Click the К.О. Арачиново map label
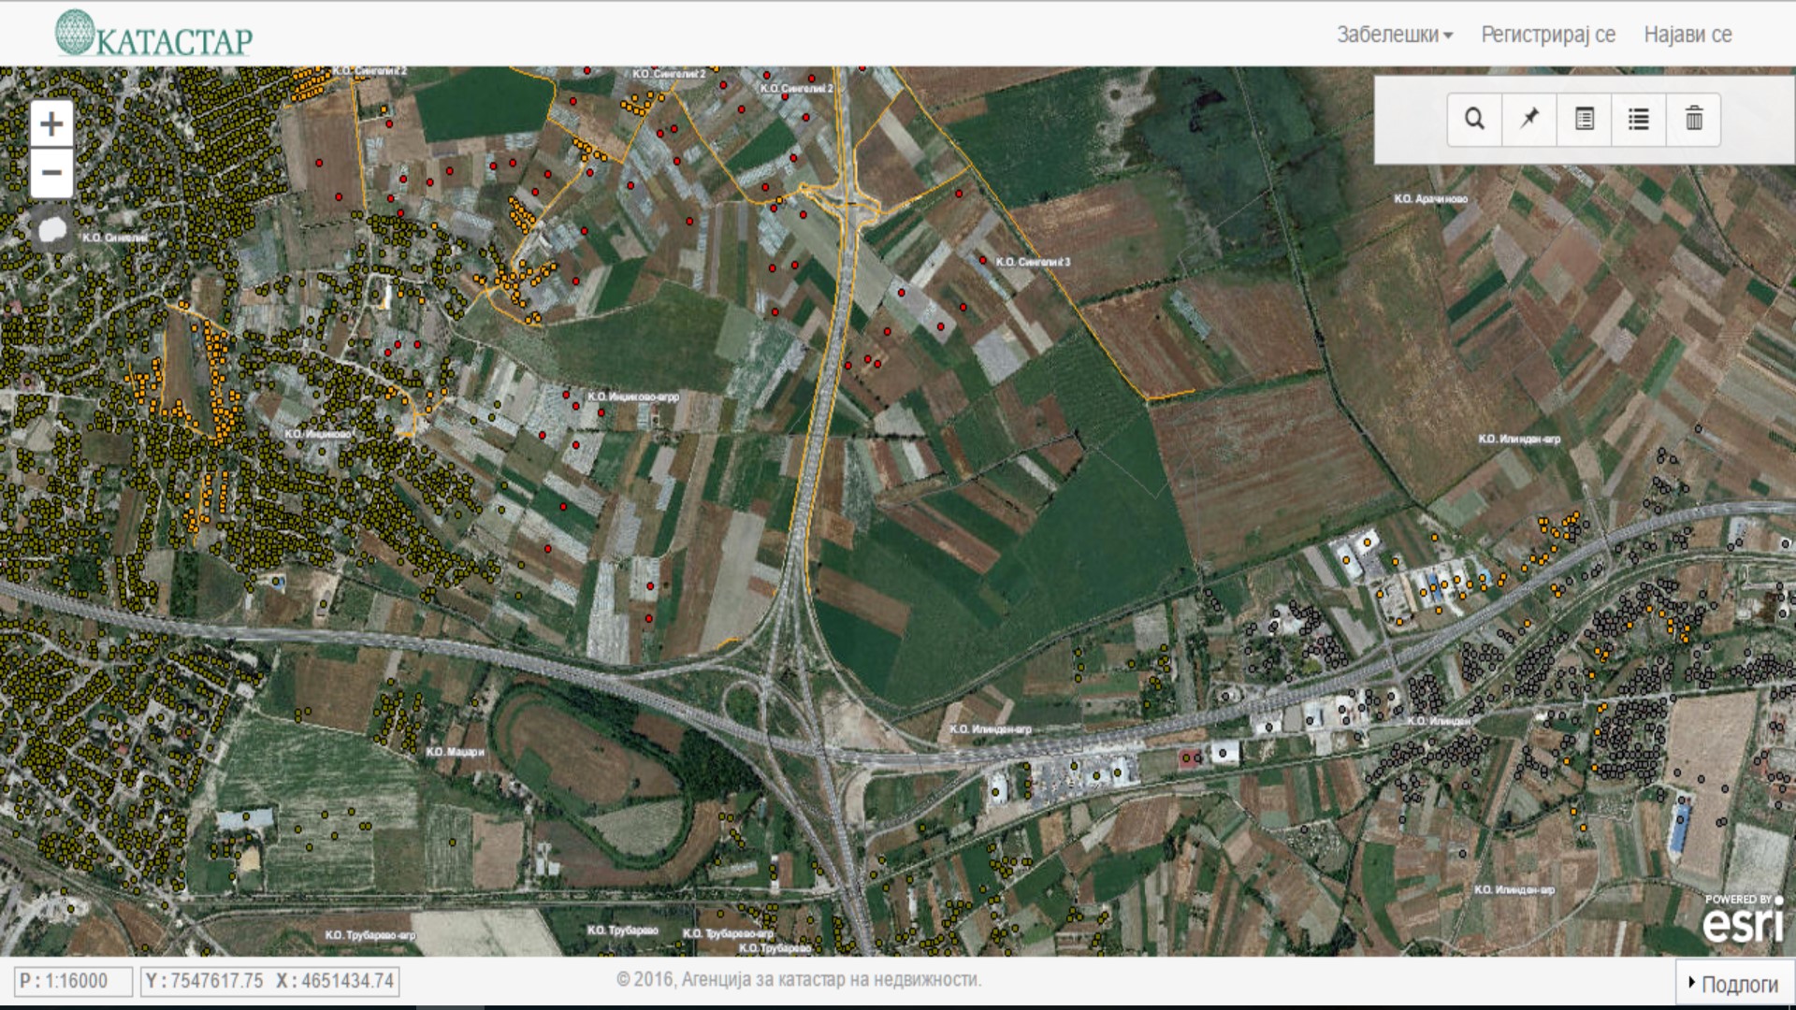The height and width of the screenshot is (1010, 1796). click(x=1430, y=199)
